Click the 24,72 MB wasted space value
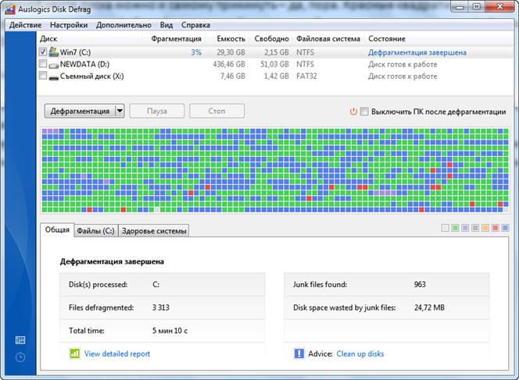The width and height of the screenshot is (519, 380). click(x=429, y=307)
